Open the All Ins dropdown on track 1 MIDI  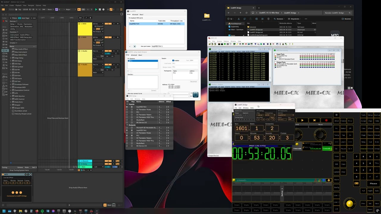click(x=98, y=24)
